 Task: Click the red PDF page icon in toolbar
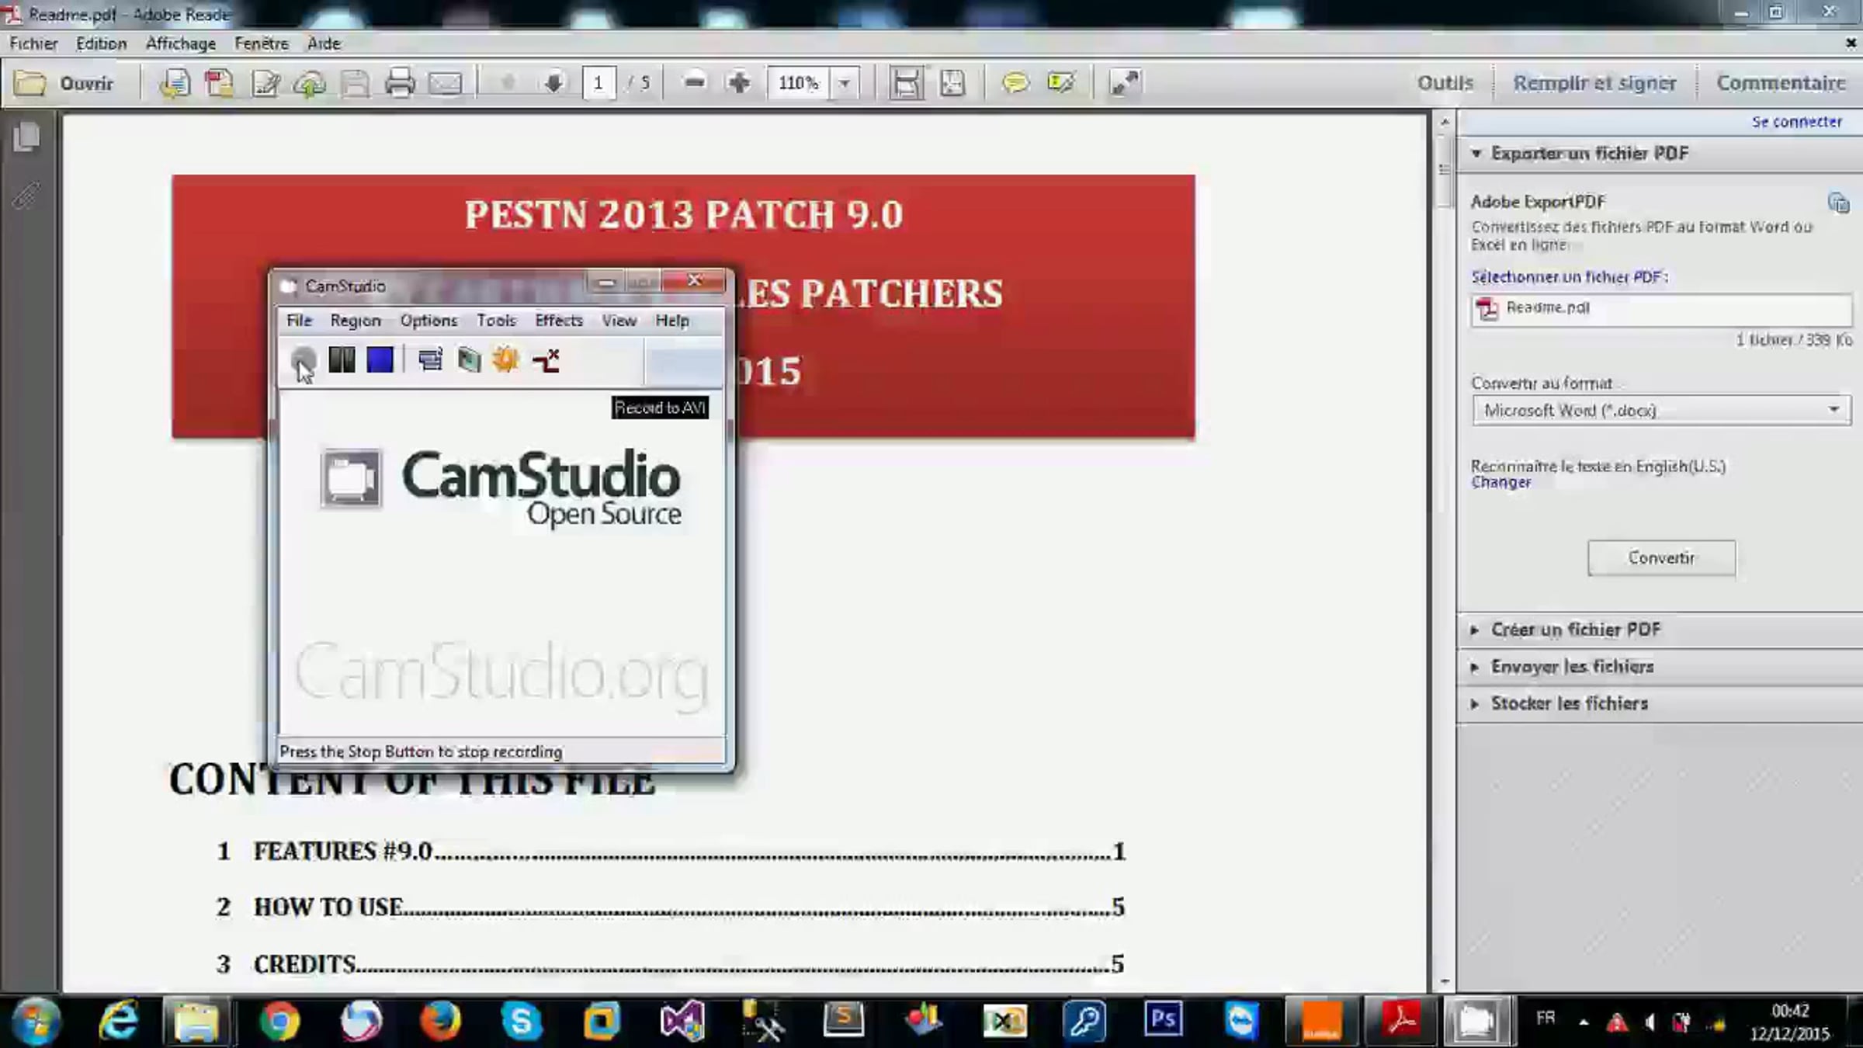pos(219,83)
